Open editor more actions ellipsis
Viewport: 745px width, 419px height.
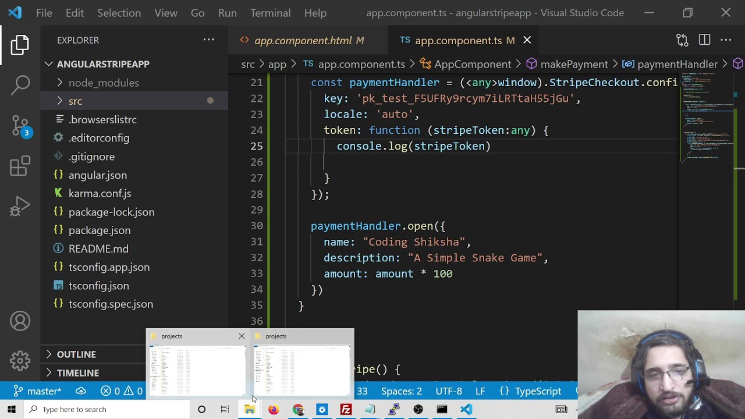[726, 40]
